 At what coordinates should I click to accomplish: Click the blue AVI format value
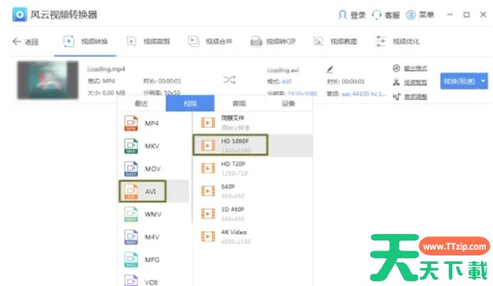[x=286, y=82]
